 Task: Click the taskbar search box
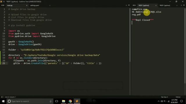[x=30, y=101]
